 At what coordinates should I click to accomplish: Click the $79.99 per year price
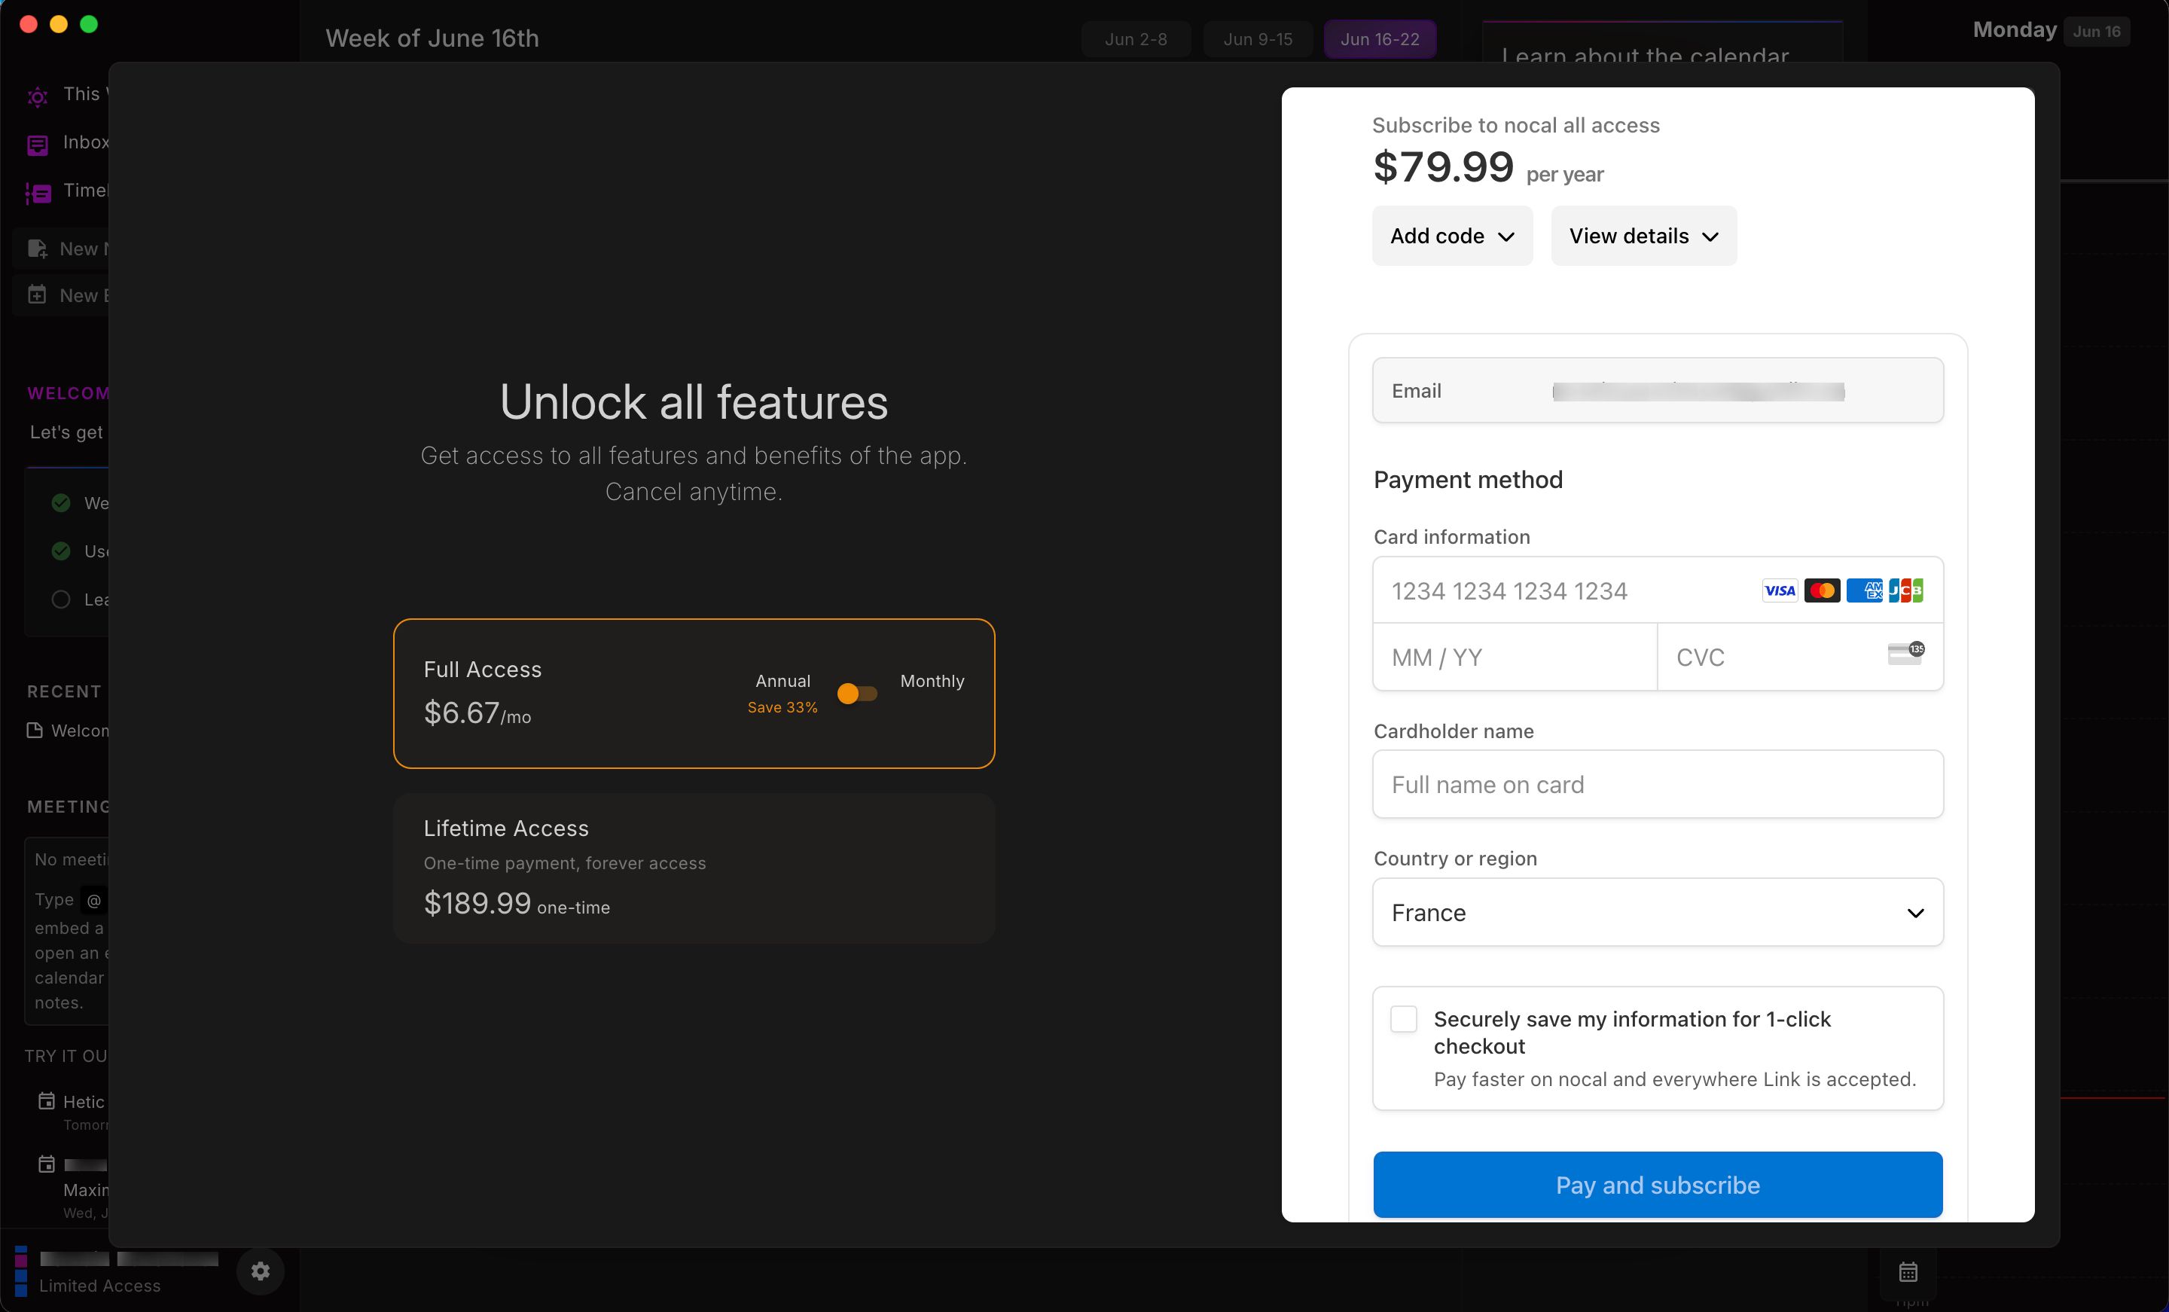click(x=1487, y=167)
